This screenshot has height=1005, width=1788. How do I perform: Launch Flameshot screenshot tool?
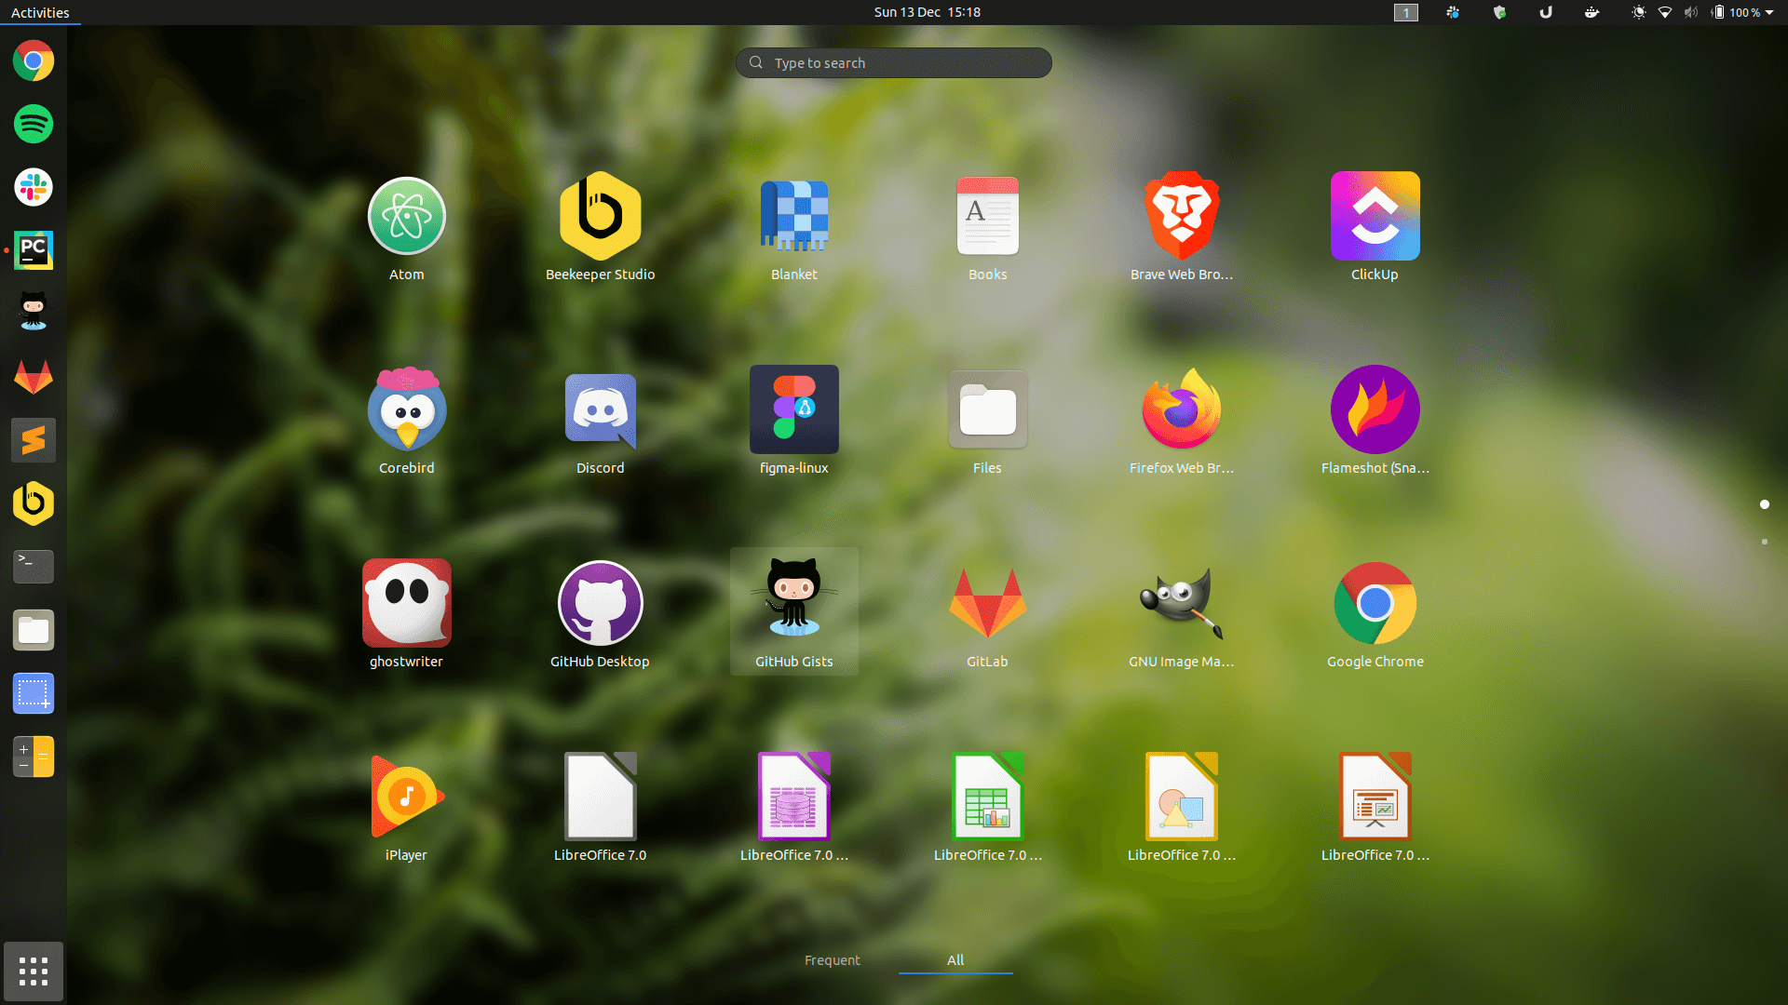coord(1375,410)
